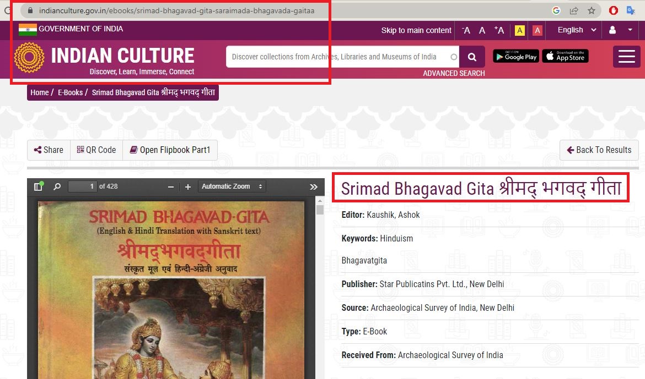
Task: Open the PDF viewer more tools chevrons
Action: [314, 187]
